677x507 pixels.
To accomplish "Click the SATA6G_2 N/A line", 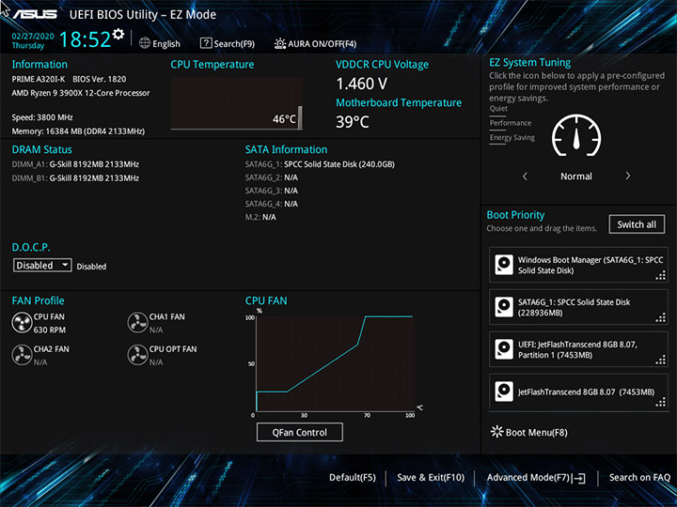I will 272,177.
